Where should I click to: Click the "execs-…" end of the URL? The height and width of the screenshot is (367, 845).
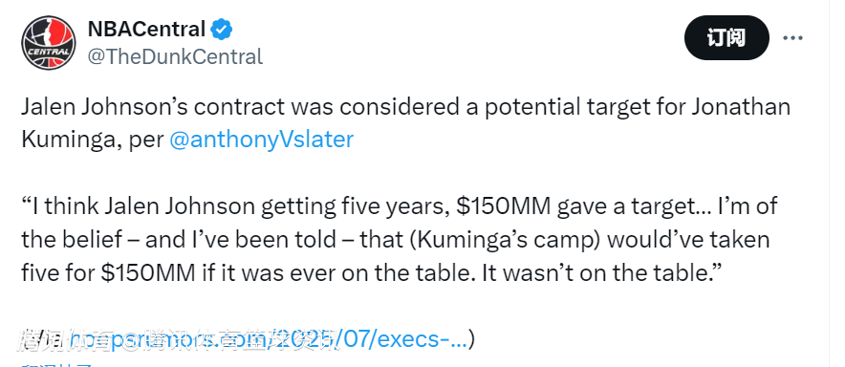422,340
